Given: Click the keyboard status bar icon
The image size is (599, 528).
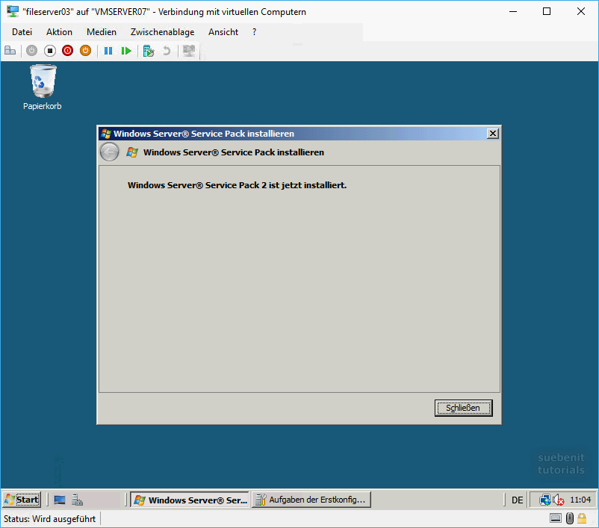Looking at the screenshot, I should 556,518.
